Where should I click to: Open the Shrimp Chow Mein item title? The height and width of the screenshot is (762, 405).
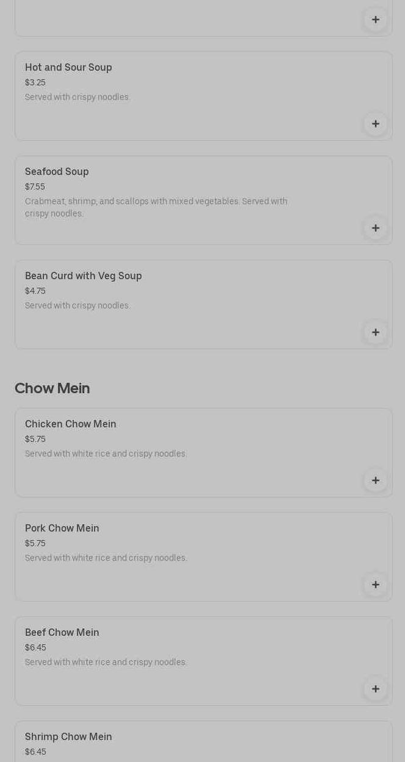click(x=68, y=737)
